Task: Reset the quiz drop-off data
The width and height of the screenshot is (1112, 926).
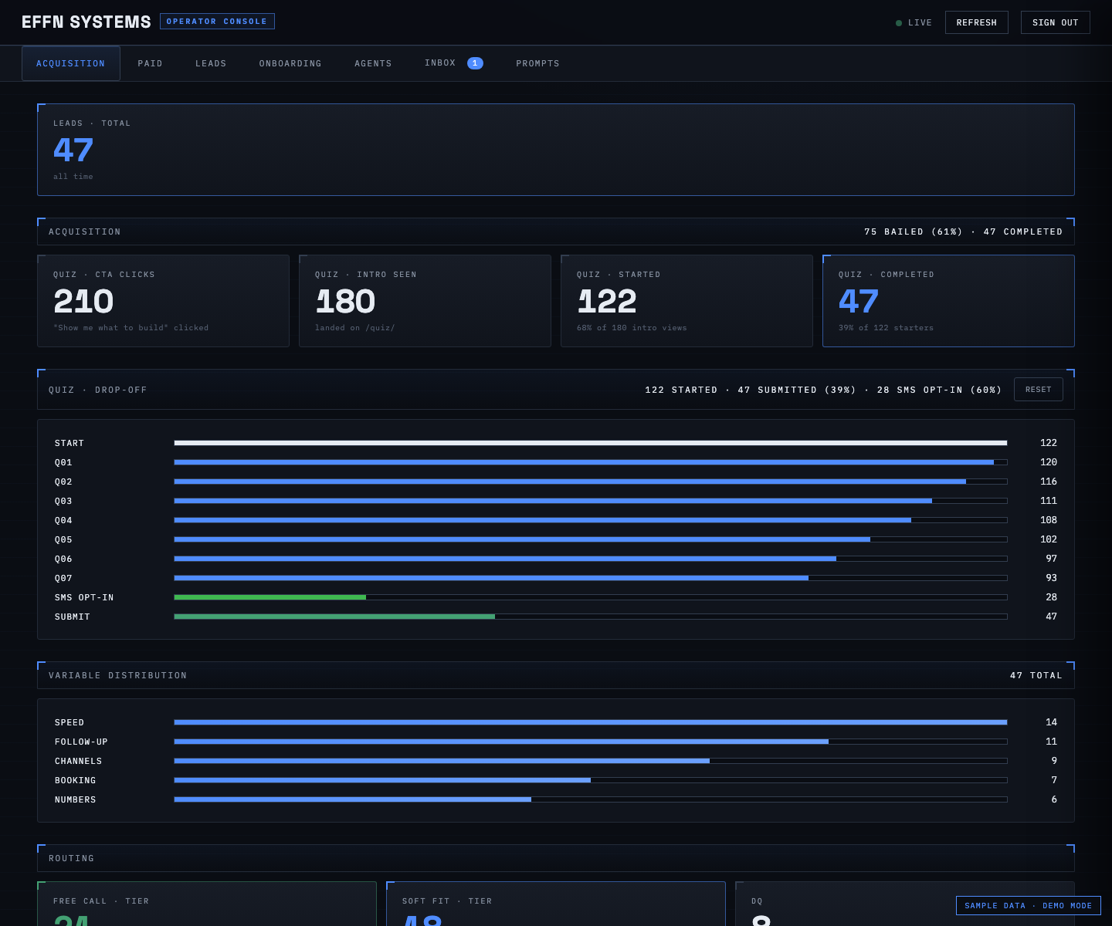Action: click(x=1039, y=390)
